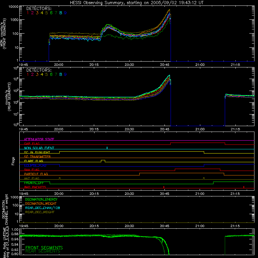This screenshot has height=258, width=258.
Task: Select green detector 6 in front segments legend
Action: pyautogui.click(x=51, y=13)
